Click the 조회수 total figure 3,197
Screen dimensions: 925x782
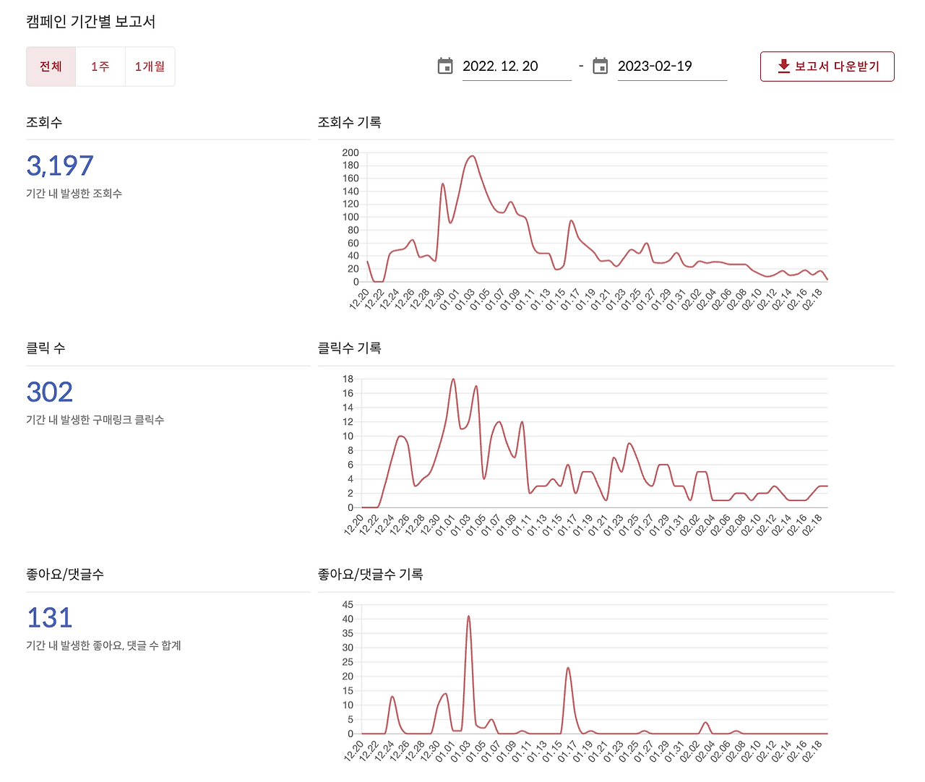tap(60, 166)
